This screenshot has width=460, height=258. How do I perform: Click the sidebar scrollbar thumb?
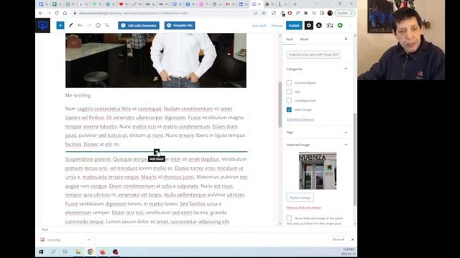pos(355,159)
